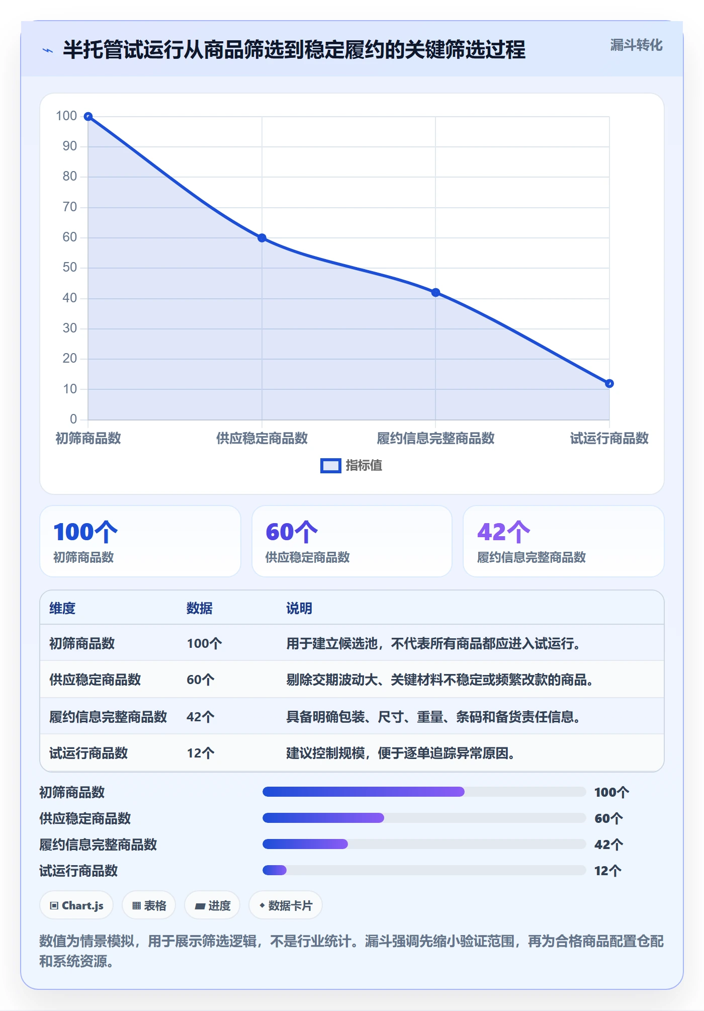
Task: Open the 42个 履约信息完整商品数 data card
Action: click(x=563, y=541)
